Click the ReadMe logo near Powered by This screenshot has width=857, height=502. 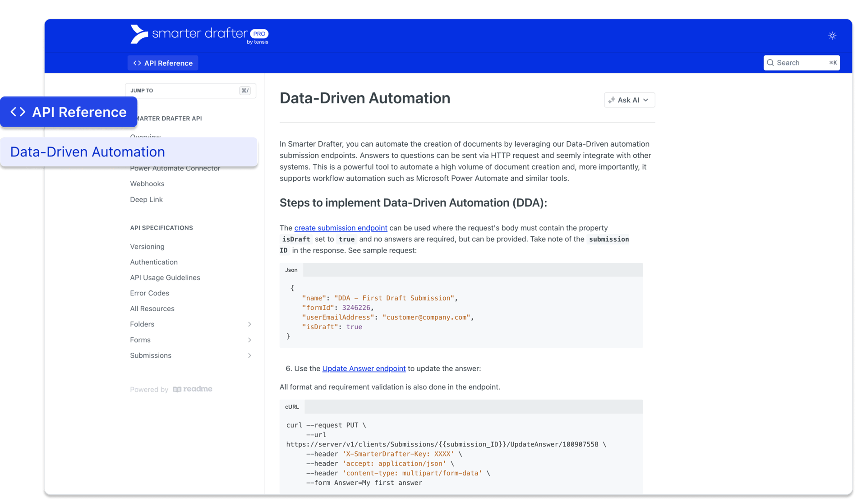click(193, 389)
